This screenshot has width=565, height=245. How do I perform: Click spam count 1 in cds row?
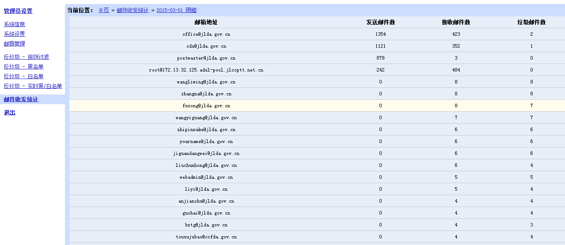click(531, 46)
